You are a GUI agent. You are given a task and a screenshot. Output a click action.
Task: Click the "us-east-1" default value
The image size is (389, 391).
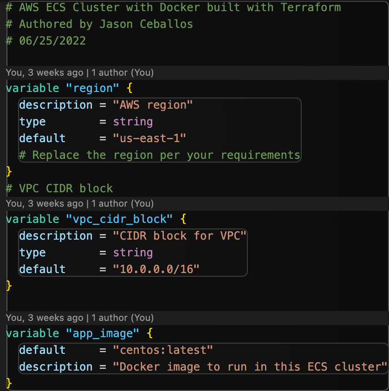pyautogui.click(x=149, y=138)
